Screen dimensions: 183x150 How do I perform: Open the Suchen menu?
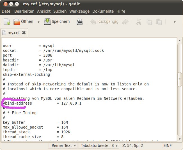(60, 11)
